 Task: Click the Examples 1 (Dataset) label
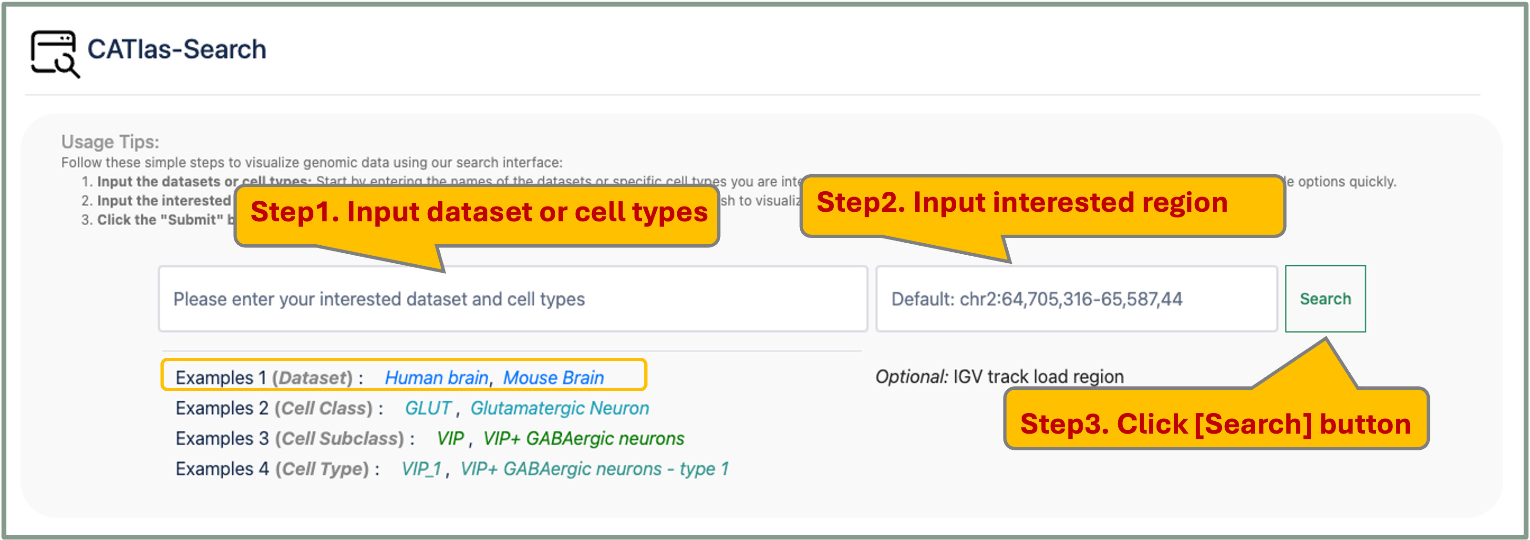coord(269,378)
